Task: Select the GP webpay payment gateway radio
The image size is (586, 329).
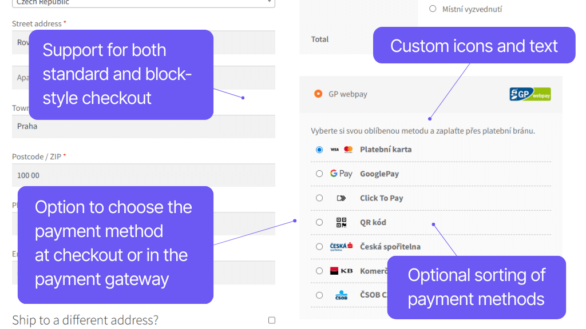Action: point(318,94)
